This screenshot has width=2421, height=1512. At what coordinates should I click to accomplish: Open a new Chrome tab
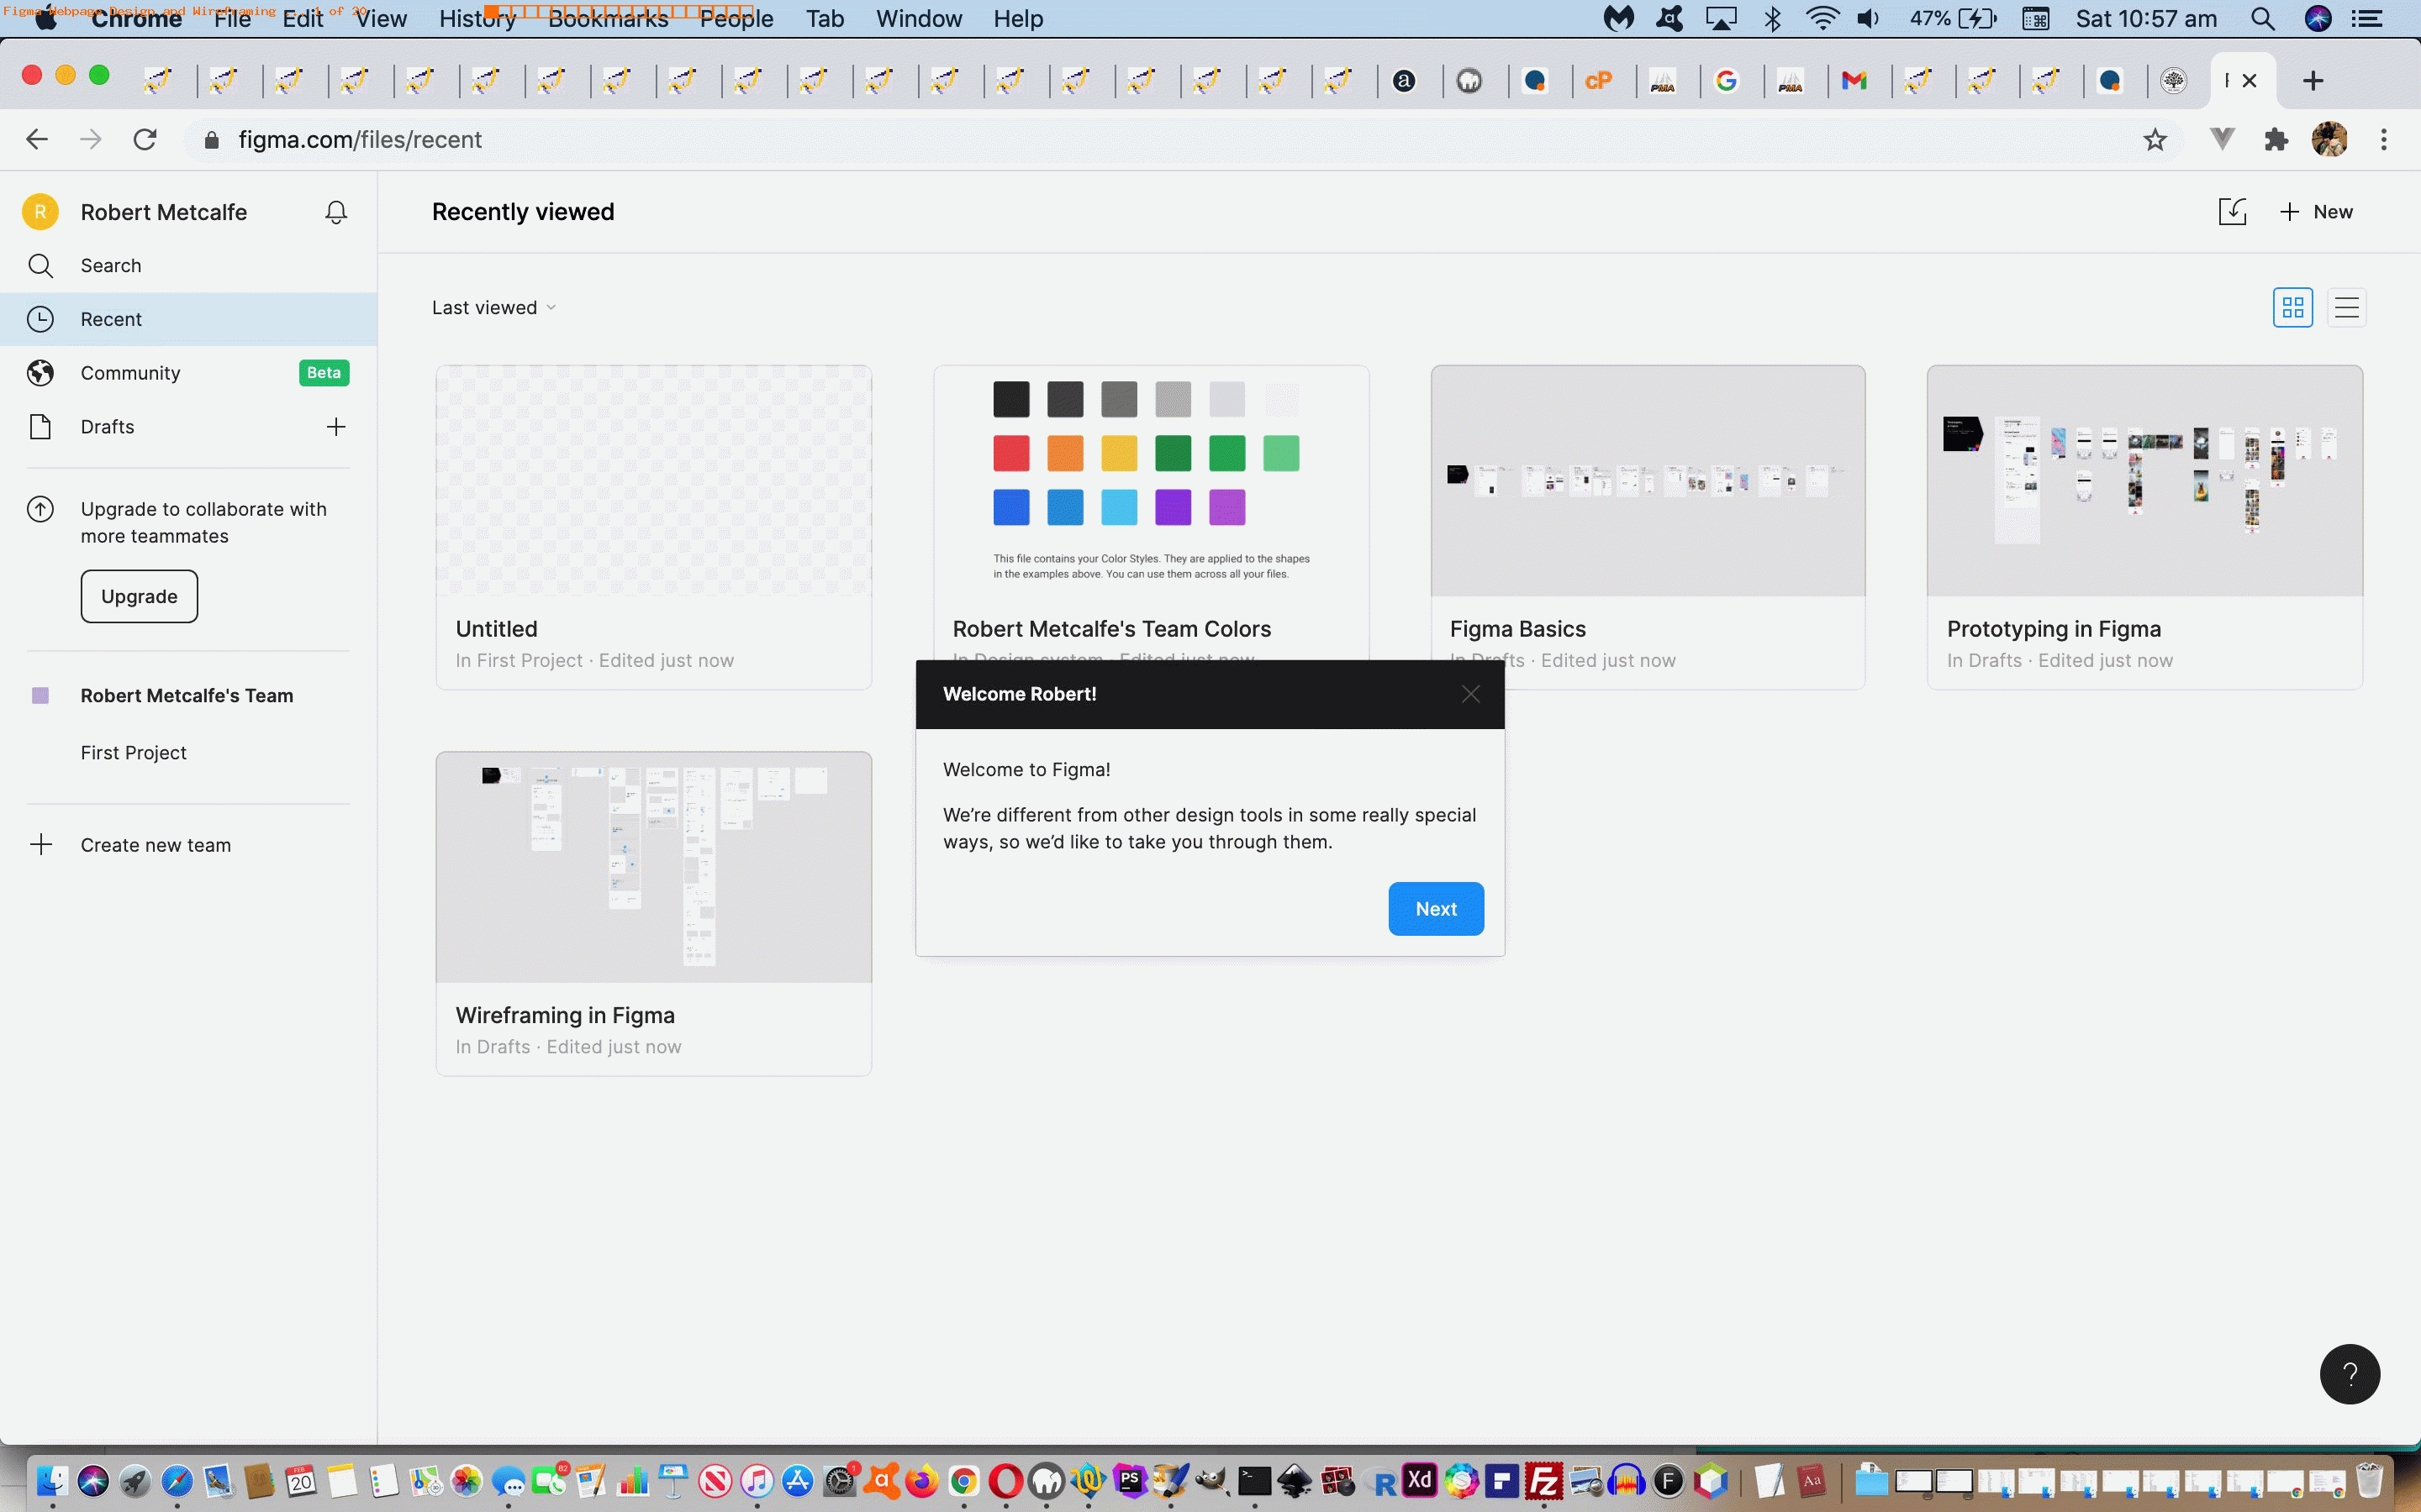(x=2312, y=81)
